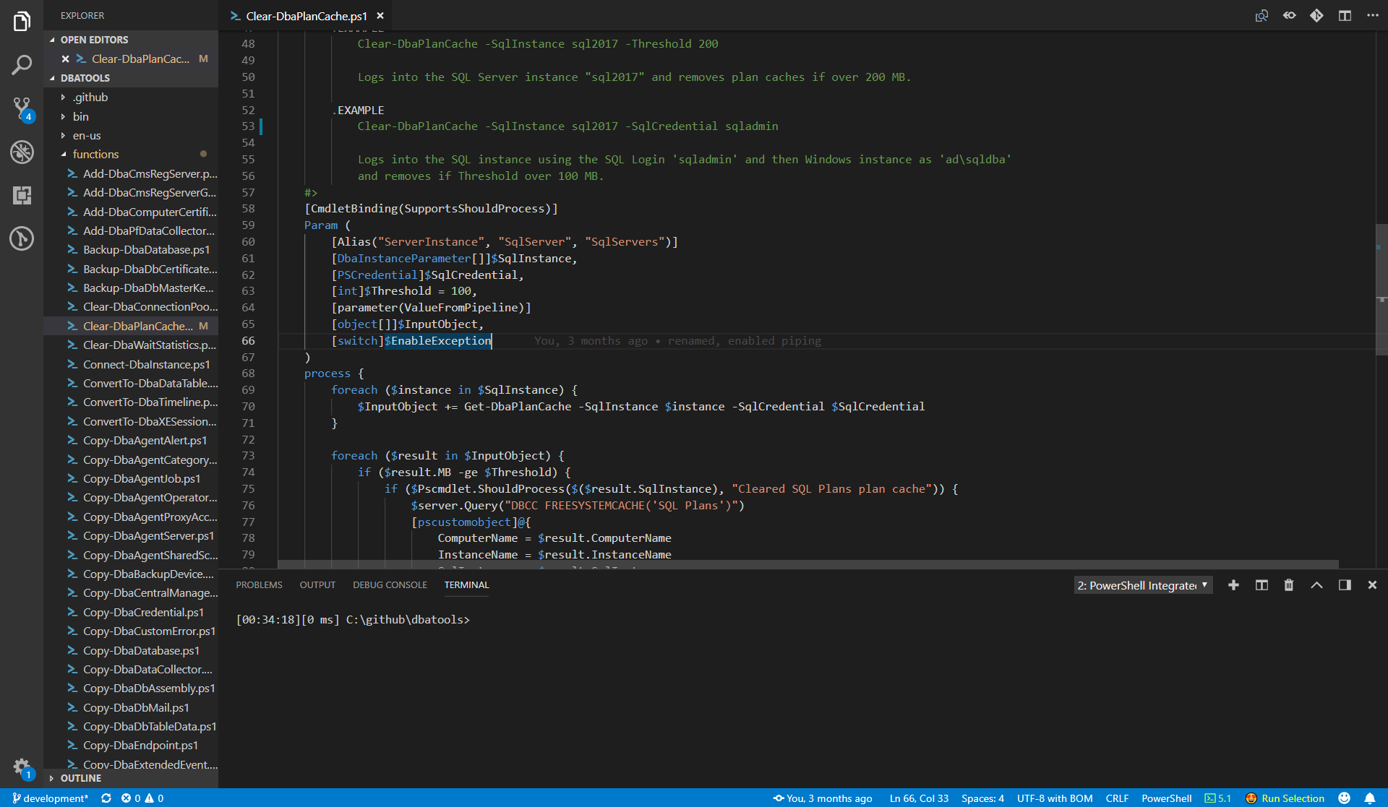1388x807 pixels.
Task: Open the Search sidebar icon
Action: point(22,65)
